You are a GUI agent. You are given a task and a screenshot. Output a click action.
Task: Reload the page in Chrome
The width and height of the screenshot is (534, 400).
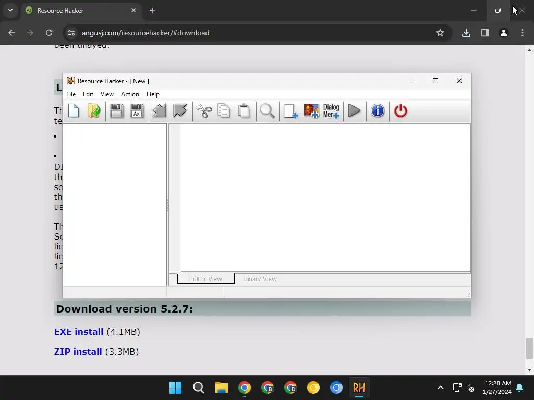click(x=49, y=33)
